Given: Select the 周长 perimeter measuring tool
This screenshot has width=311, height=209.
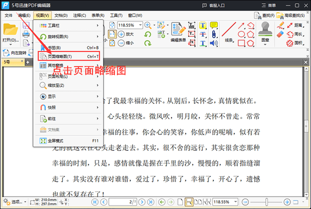Looking at the screenshot, I should point(295,34).
